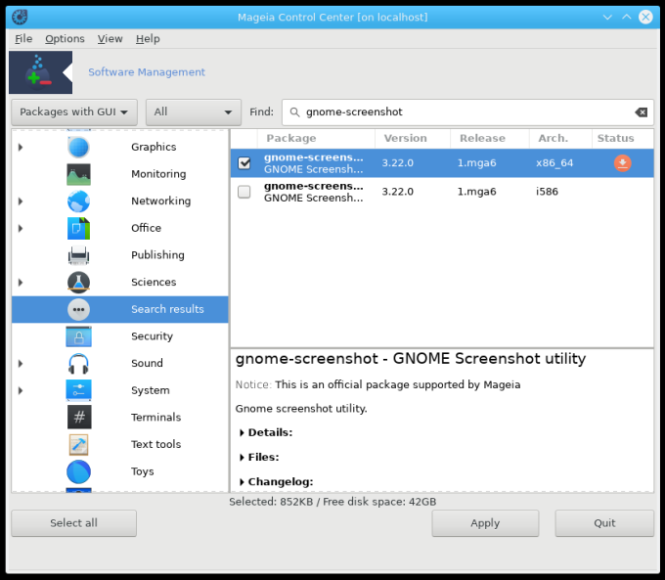Click the Selected 852KB disk space status text
This screenshot has height=580, width=665.
click(x=332, y=502)
